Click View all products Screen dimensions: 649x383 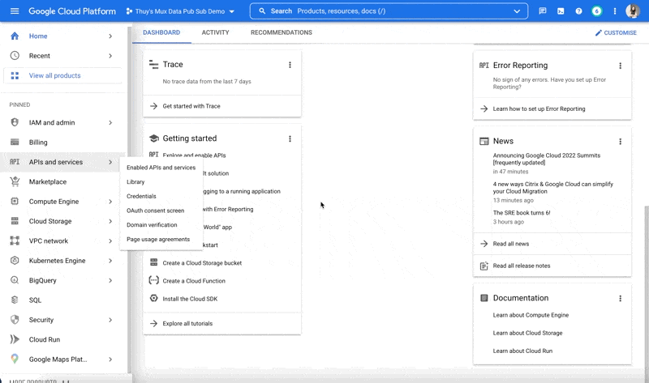[62, 75]
